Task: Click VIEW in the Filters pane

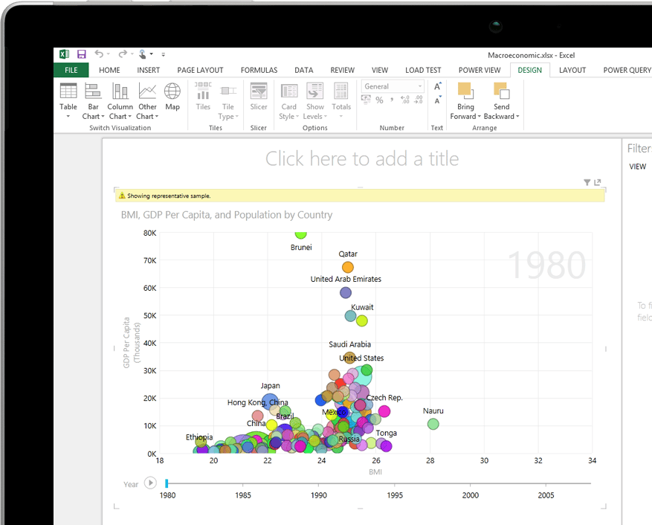Action: [x=638, y=167]
